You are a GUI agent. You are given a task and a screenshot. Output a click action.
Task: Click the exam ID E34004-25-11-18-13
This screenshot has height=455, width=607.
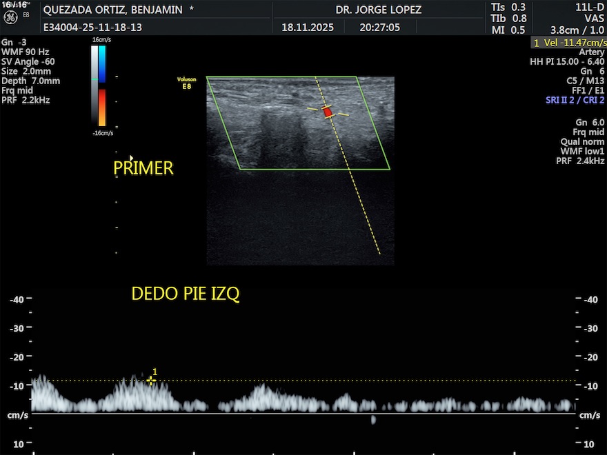[x=92, y=28]
